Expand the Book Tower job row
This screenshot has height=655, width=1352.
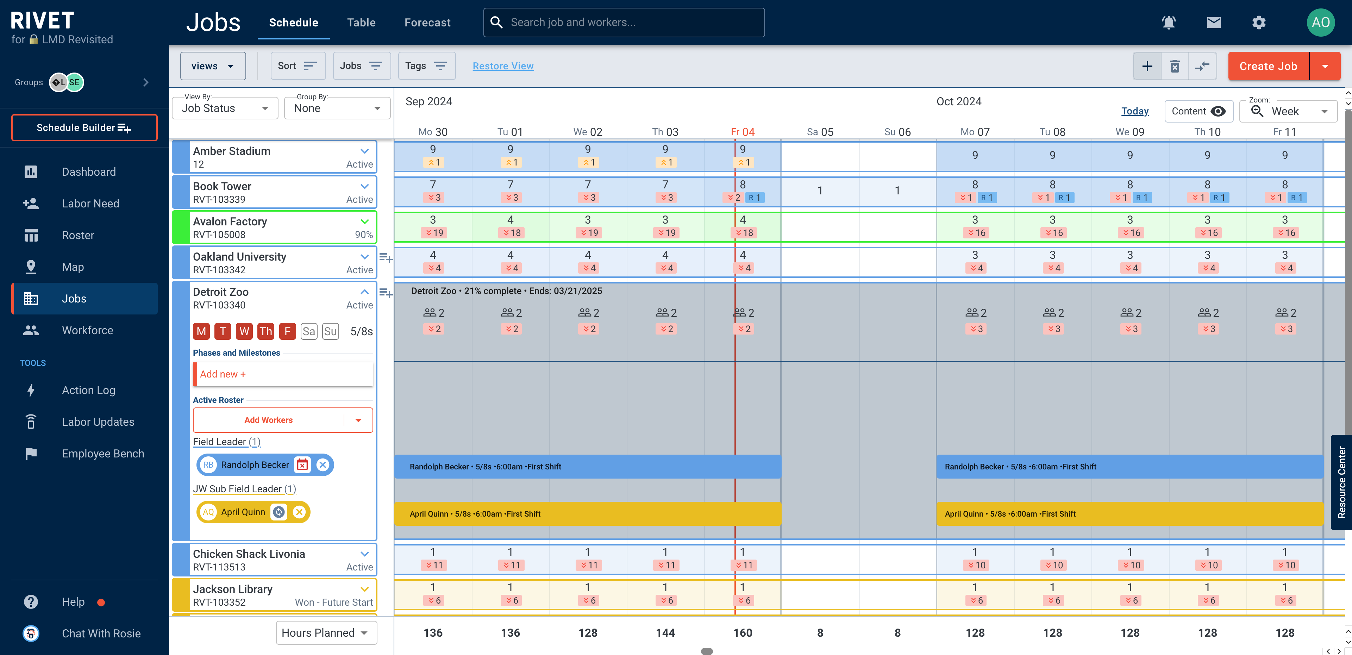[365, 186]
